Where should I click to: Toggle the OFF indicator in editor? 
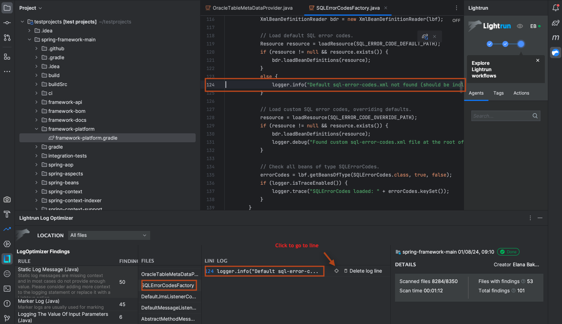point(456,20)
